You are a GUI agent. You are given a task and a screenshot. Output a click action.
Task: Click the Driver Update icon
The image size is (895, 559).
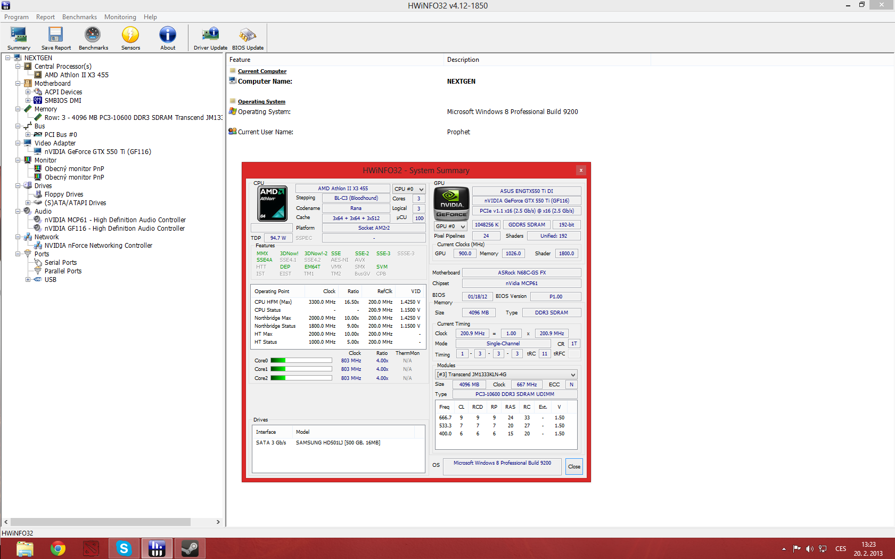tap(210, 35)
